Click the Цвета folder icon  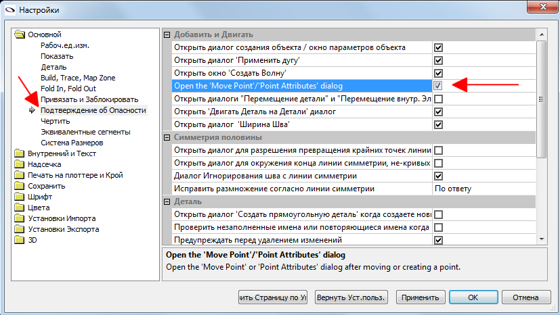[20, 208]
